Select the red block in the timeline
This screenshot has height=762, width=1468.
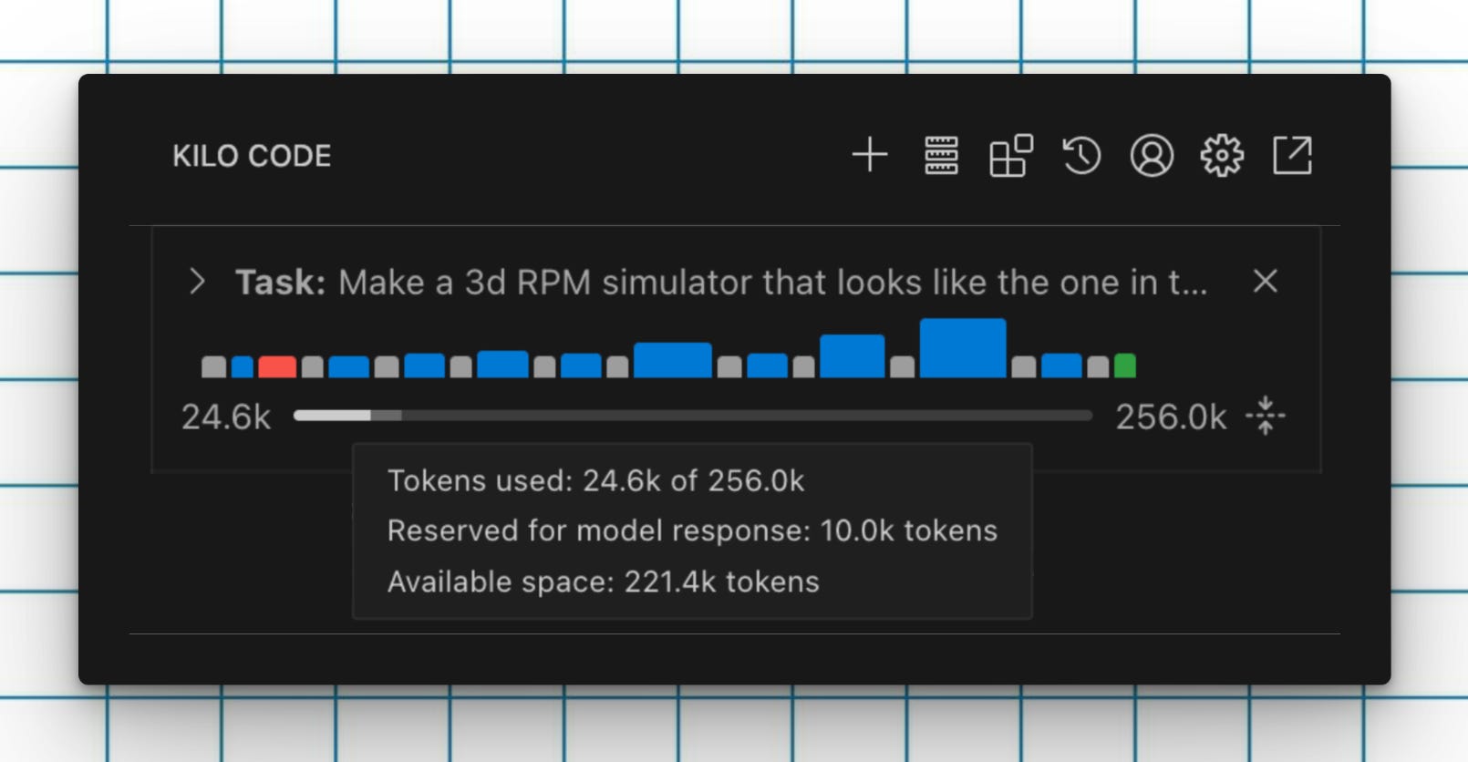[277, 366]
